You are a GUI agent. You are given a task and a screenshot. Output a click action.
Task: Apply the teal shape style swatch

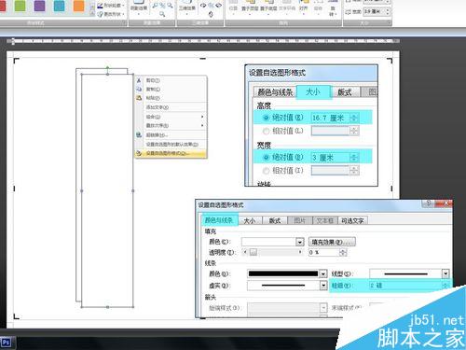(x=59, y=6)
